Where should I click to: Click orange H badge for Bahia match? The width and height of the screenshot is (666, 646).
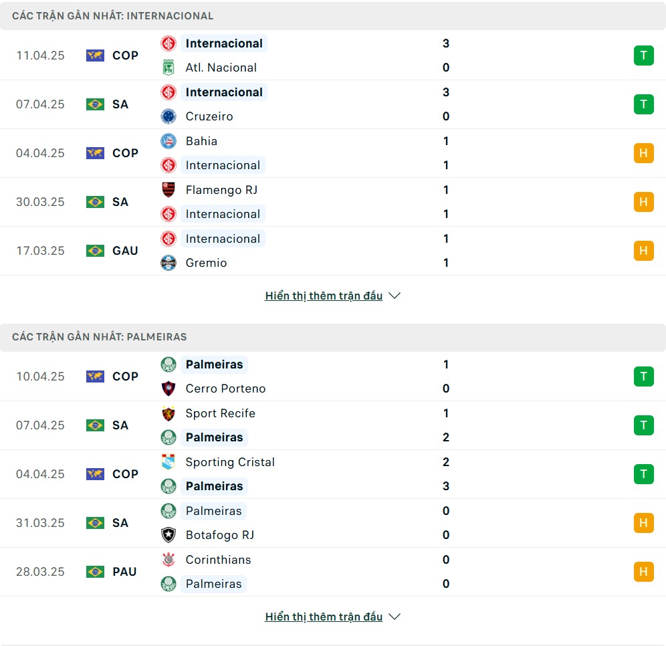[643, 153]
